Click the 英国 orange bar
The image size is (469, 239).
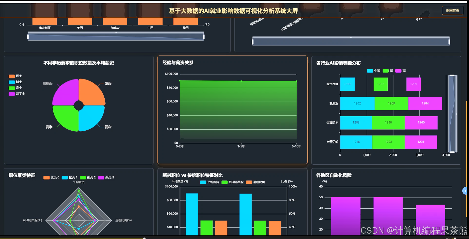(x=80, y=21)
